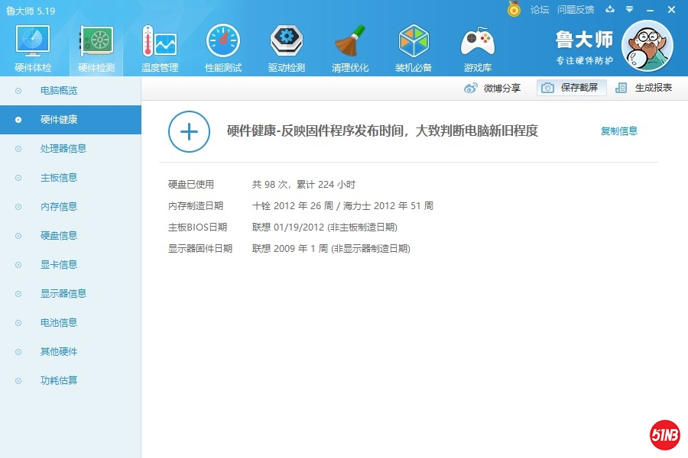Share via the 微博分享 Weibo icon
The image size is (688, 458).
coord(489,88)
